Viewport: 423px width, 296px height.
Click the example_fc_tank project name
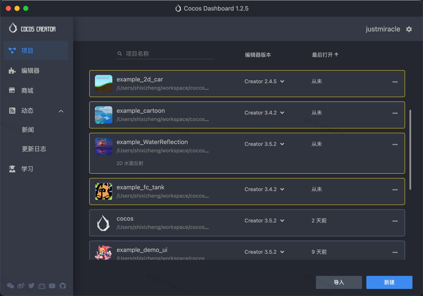pos(140,187)
